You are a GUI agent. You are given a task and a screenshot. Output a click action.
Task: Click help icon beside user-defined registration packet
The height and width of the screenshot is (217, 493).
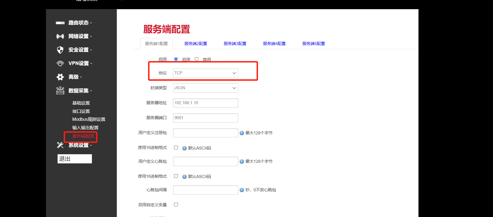pos(242,133)
